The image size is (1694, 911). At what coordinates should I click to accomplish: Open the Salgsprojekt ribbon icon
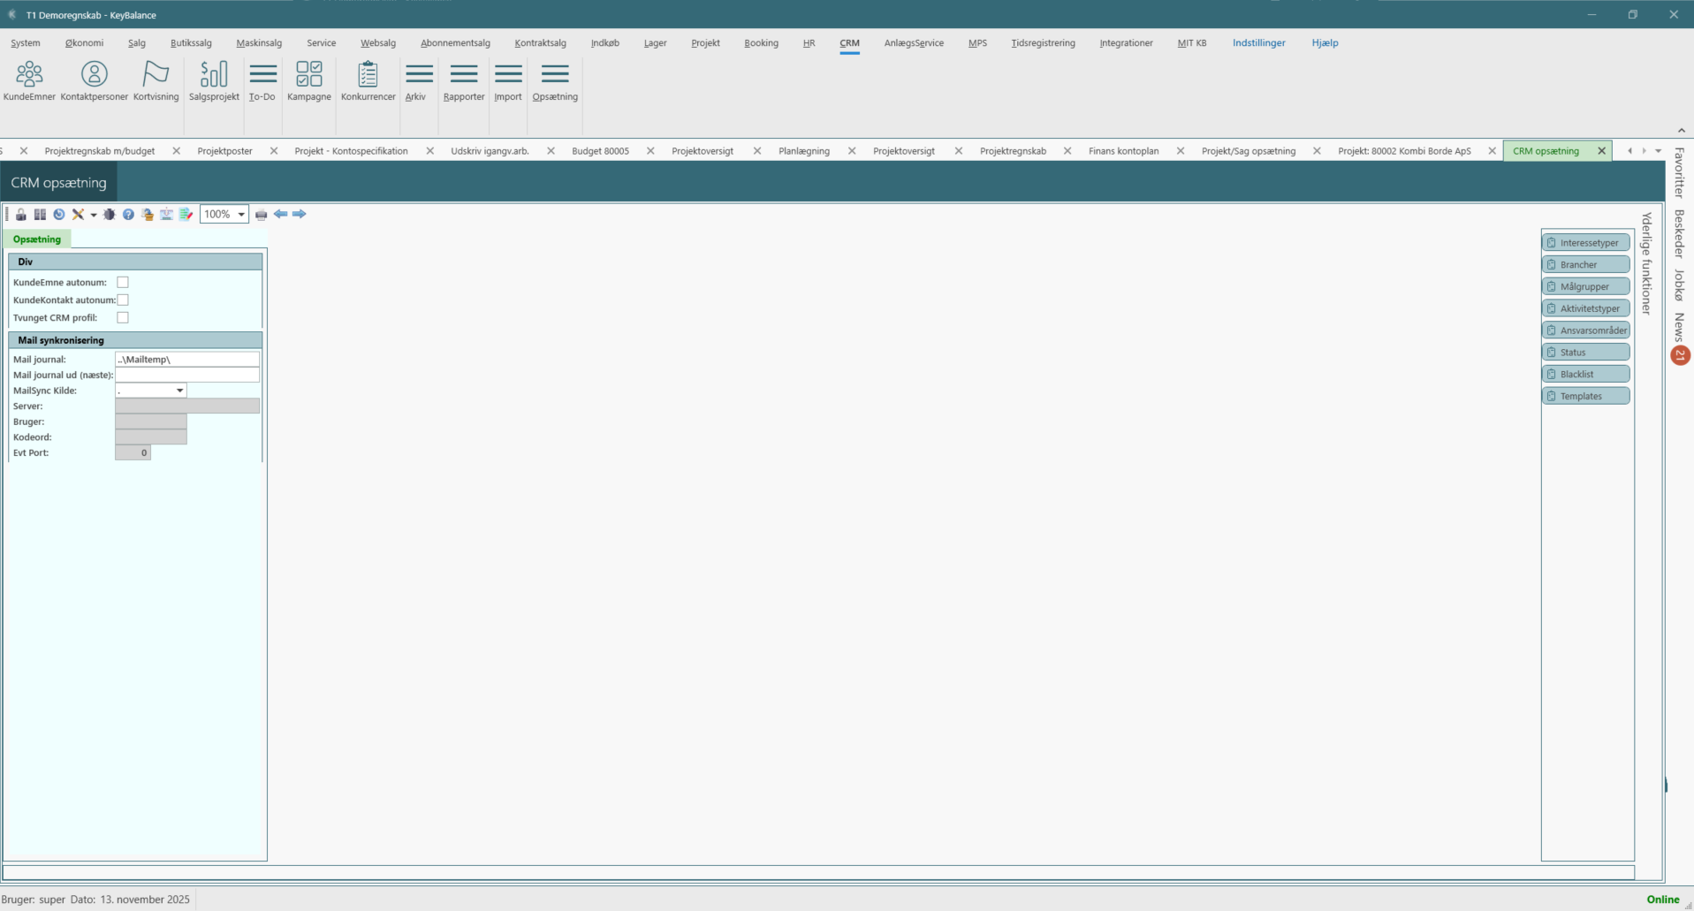tap(214, 80)
